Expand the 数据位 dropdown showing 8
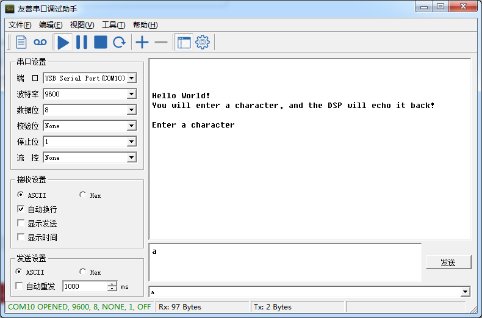Image resolution: width=482 pixels, height=318 pixels. coord(132,110)
